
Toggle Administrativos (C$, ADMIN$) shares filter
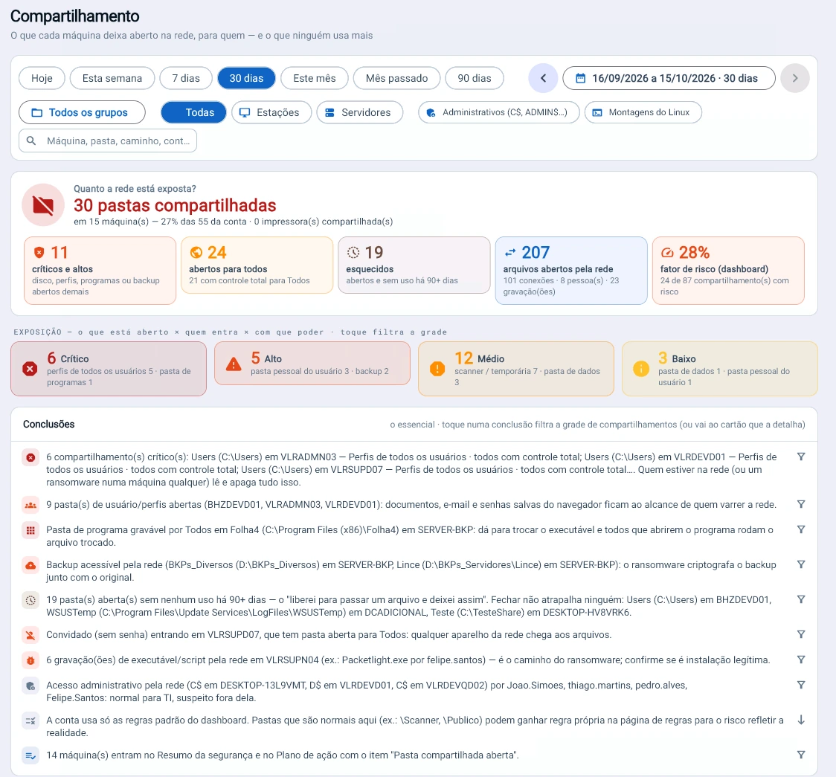499,112
